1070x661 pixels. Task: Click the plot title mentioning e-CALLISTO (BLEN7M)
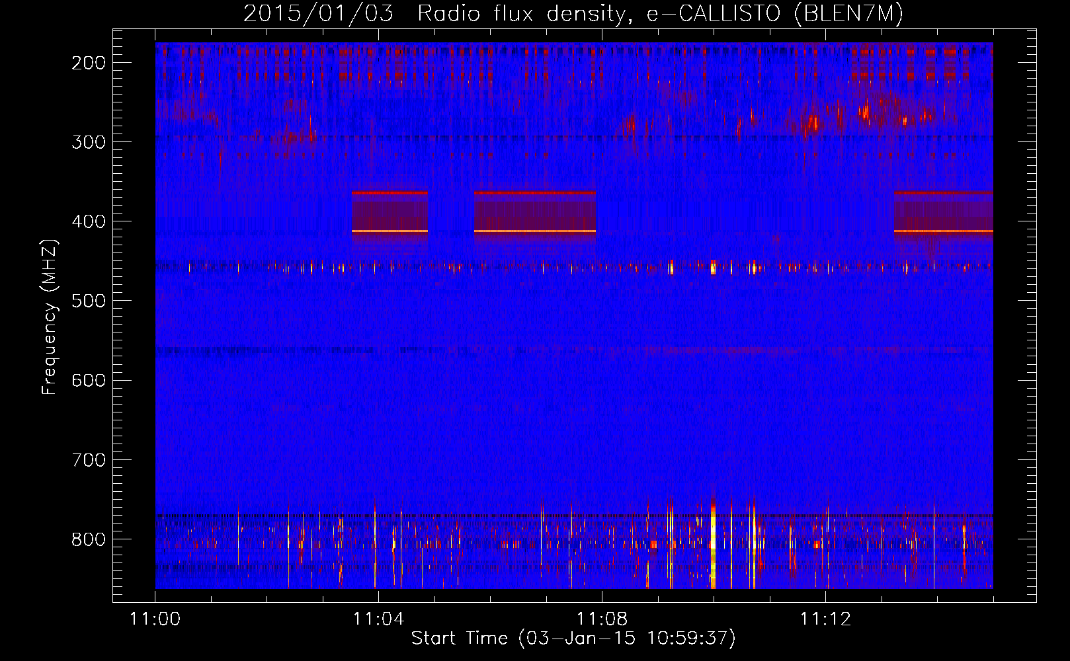[573, 13]
